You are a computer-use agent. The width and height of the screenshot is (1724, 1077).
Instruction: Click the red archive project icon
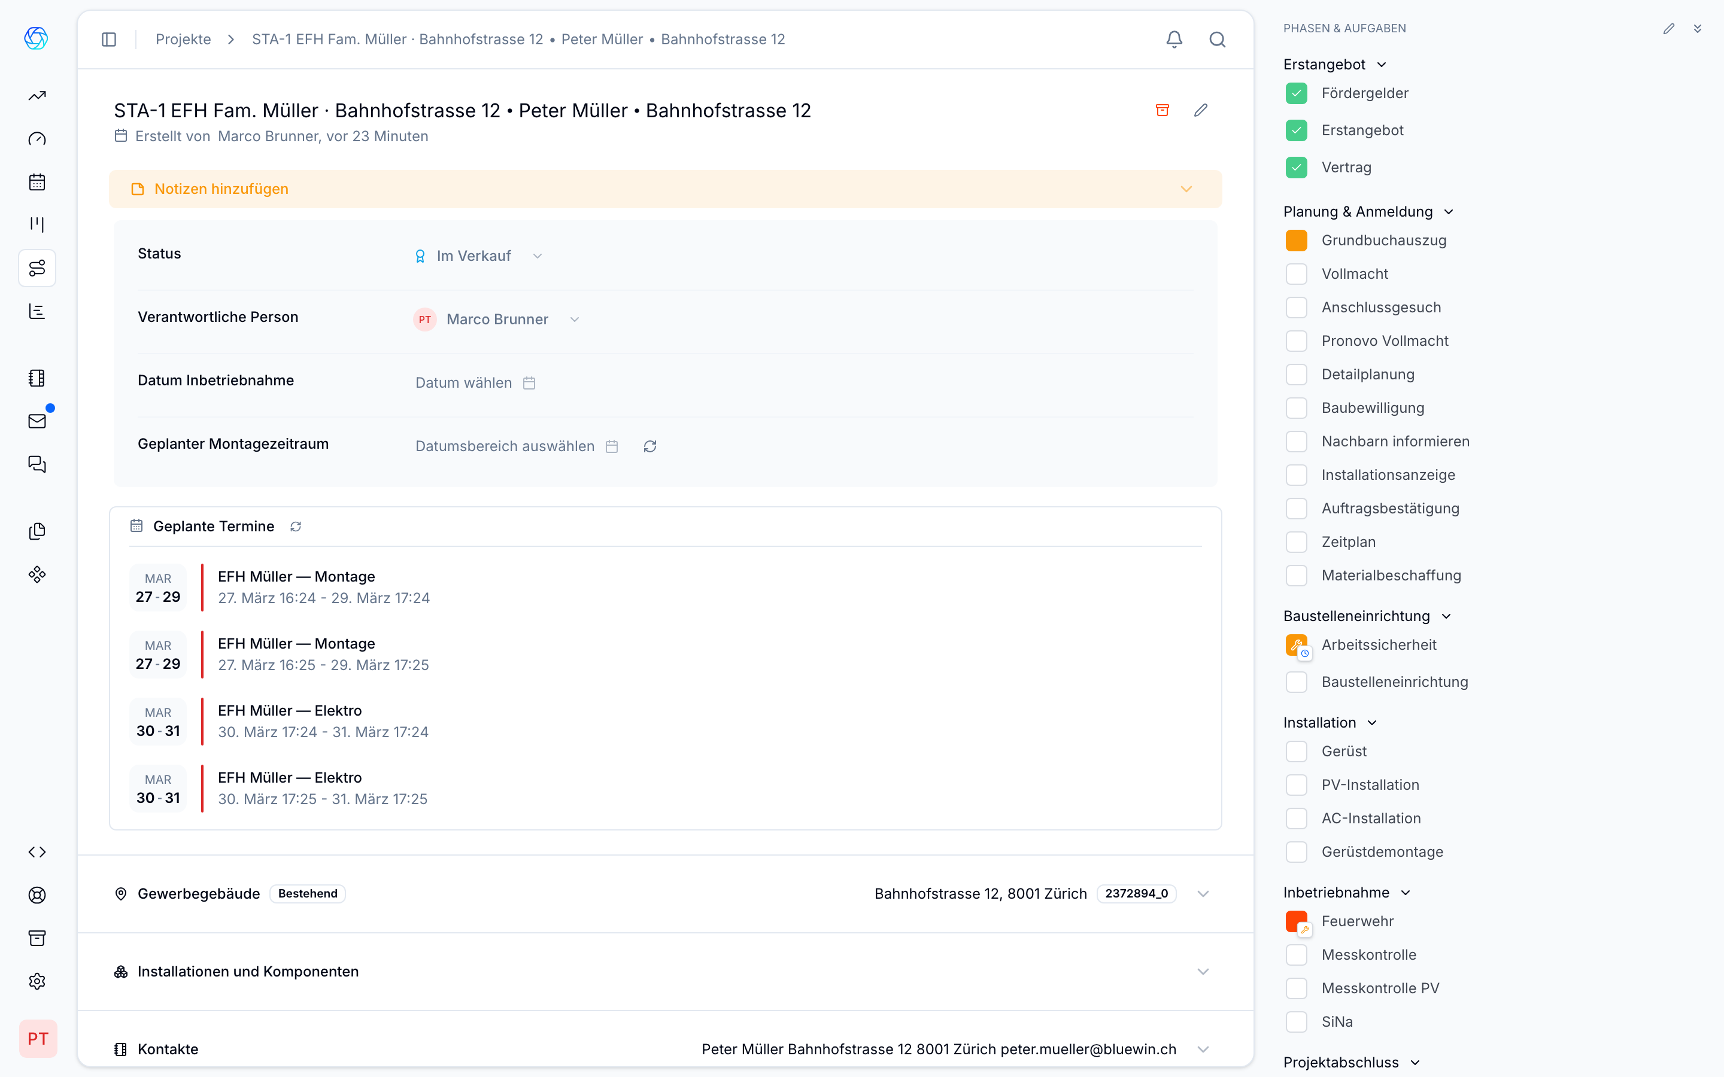[1162, 109]
